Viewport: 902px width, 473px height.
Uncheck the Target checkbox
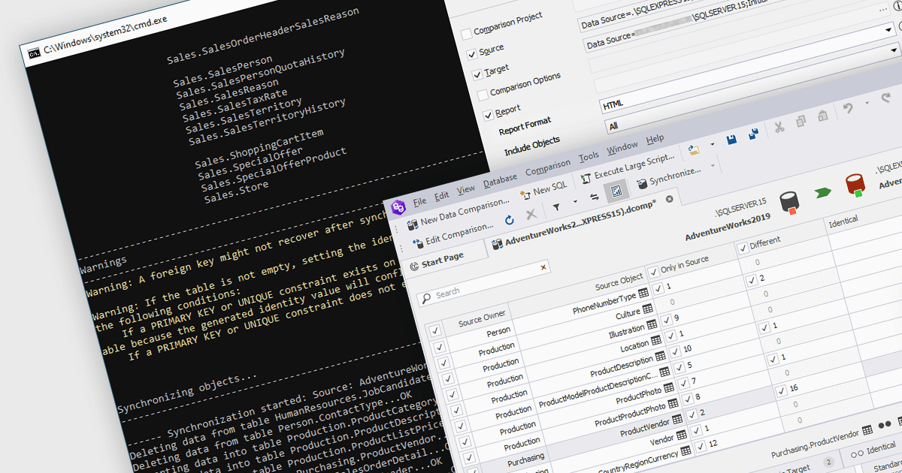pos(477,75)
